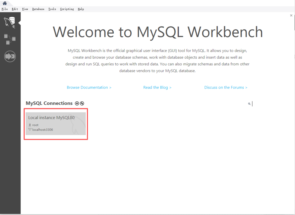Click the localhost:3306 text on tile
The height and width of the screenshot is (215, 295).
[43, 130]
